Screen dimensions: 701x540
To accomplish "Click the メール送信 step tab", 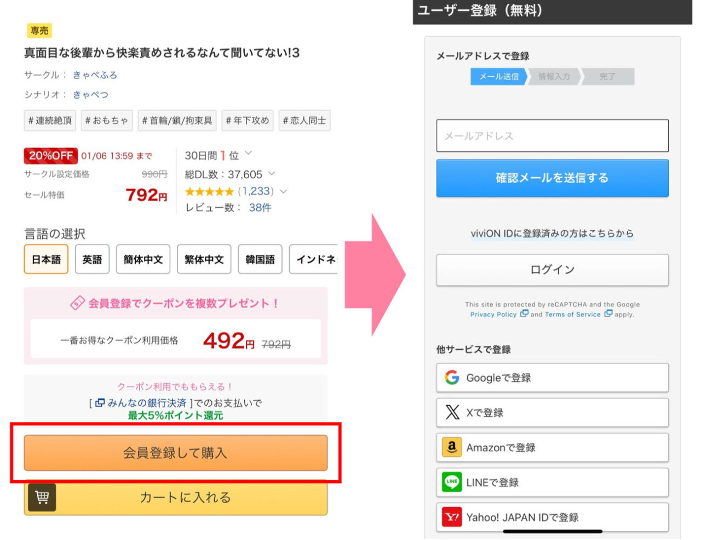I will pyautogui.click(x=499, y=77).
